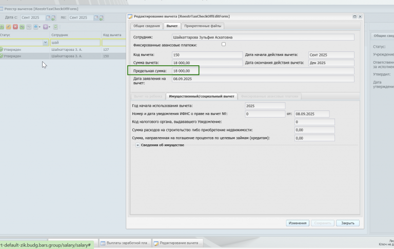Viewport: 394px width, 249px height.
Task: Click the green refresh icon in registry toolbar
Action: point(55,27)
